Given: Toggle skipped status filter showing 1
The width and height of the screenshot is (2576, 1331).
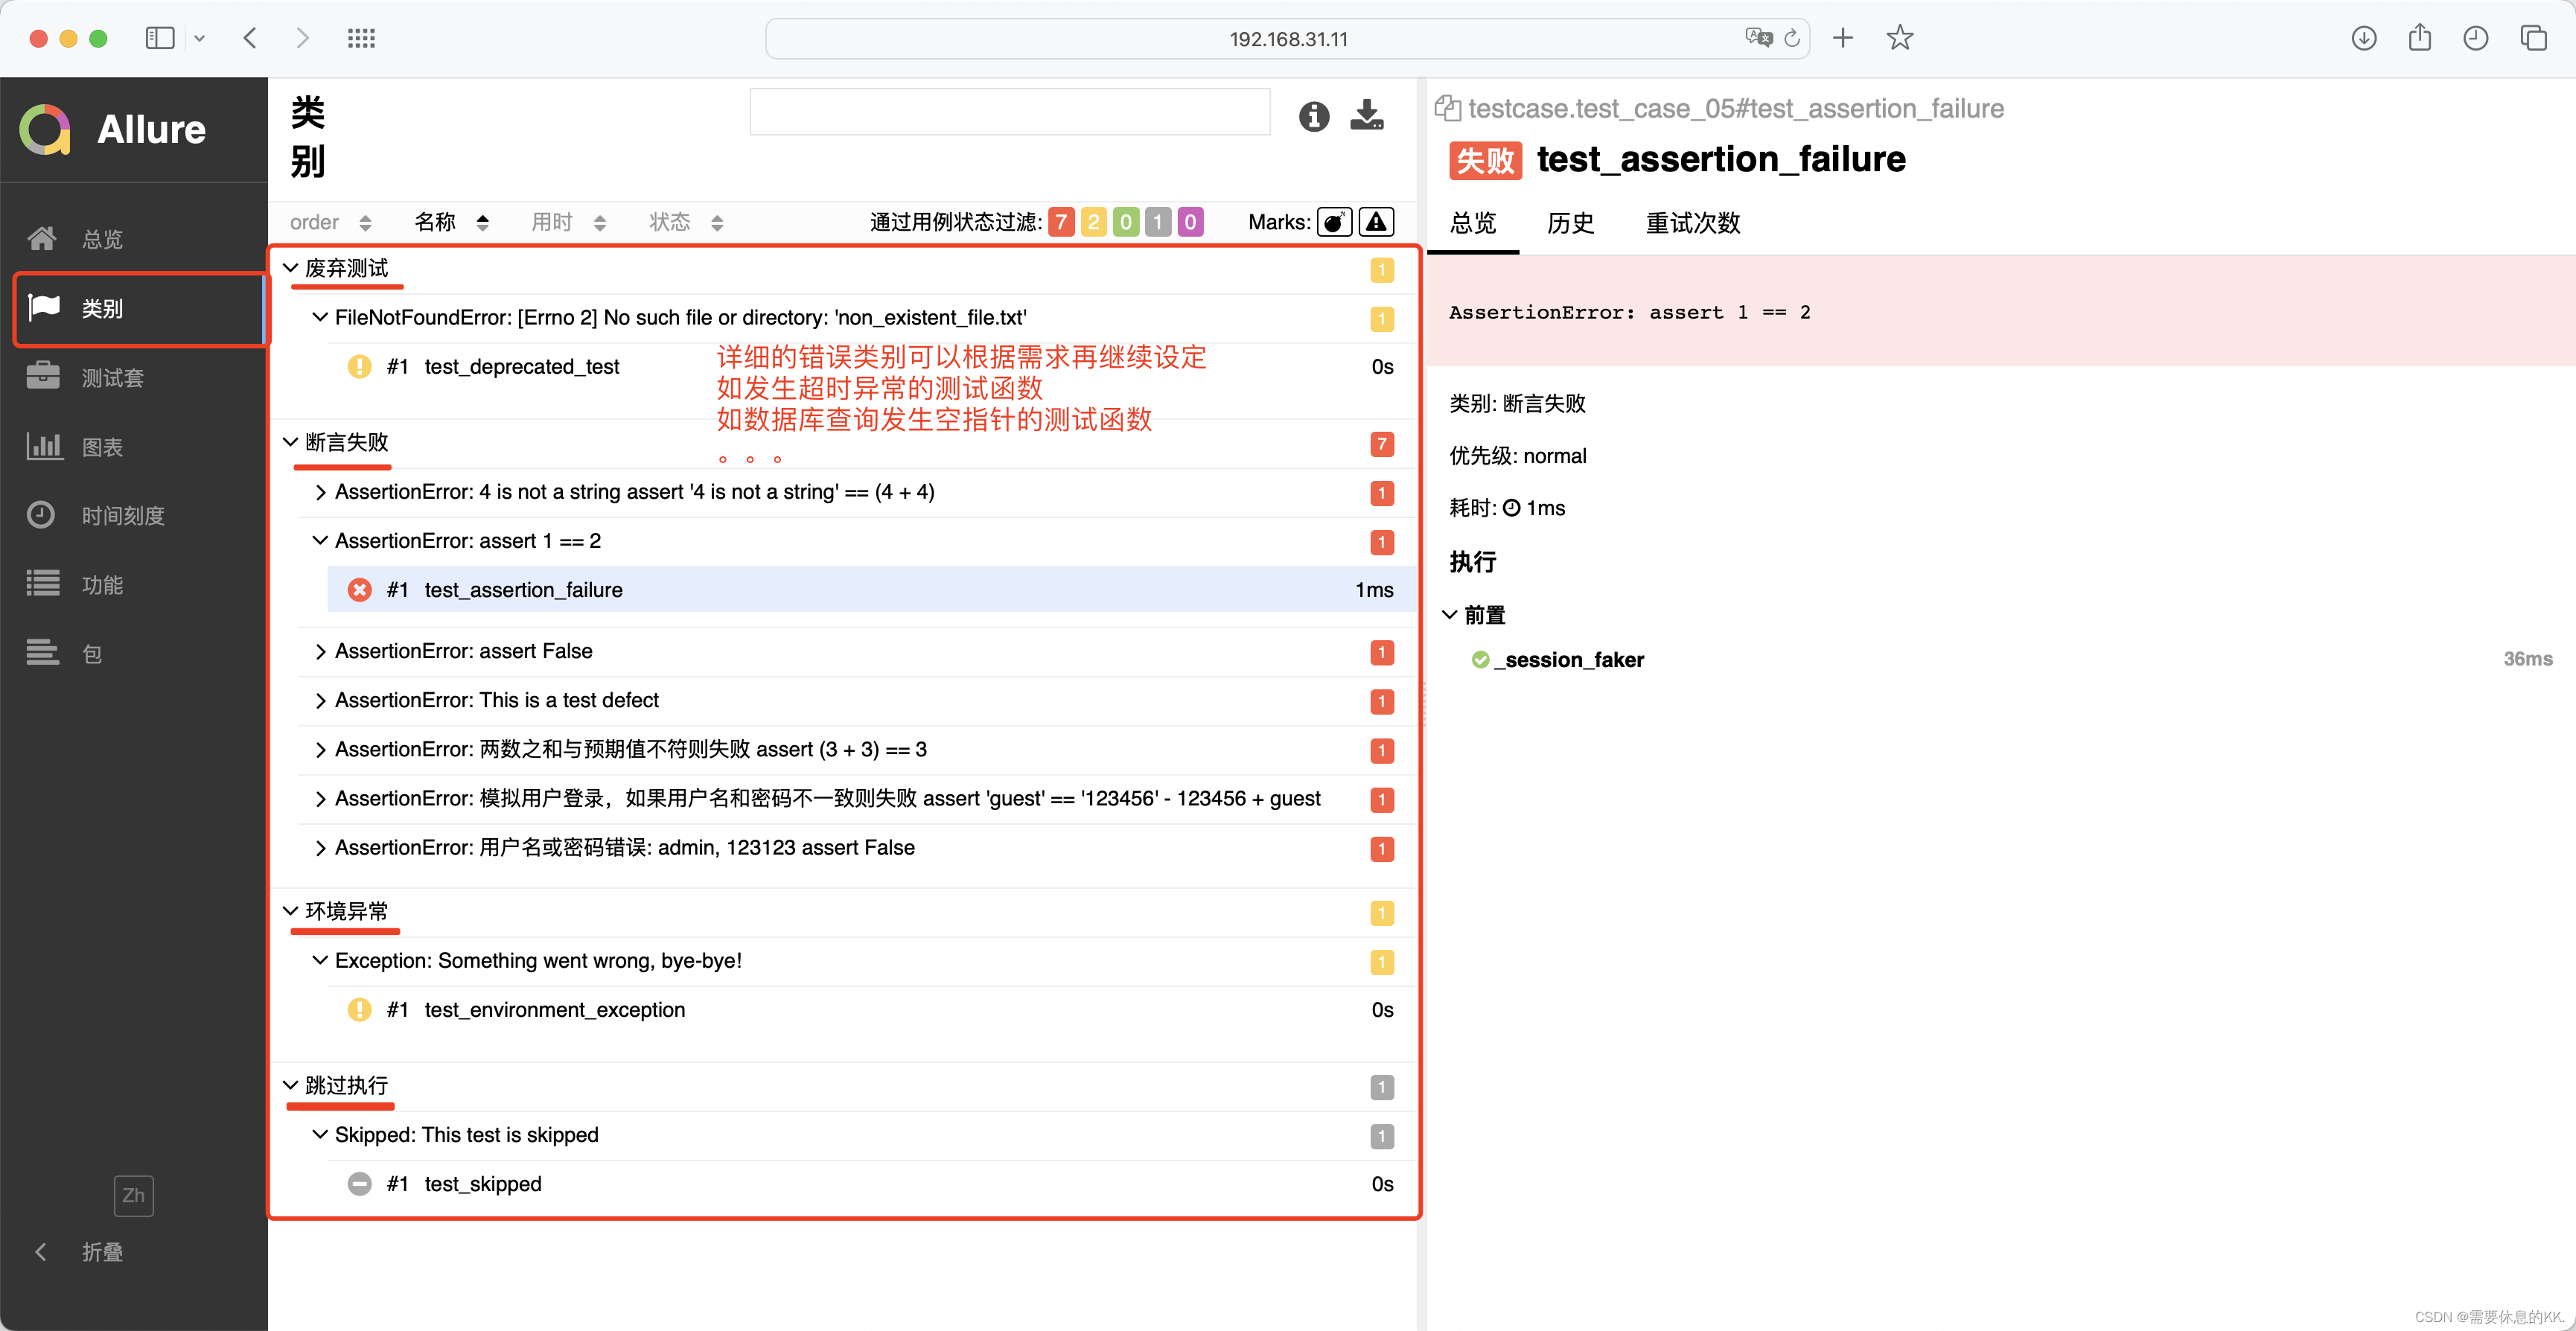Looking at the screenshot, I should pyautogui.click(x=1158, y=222).
